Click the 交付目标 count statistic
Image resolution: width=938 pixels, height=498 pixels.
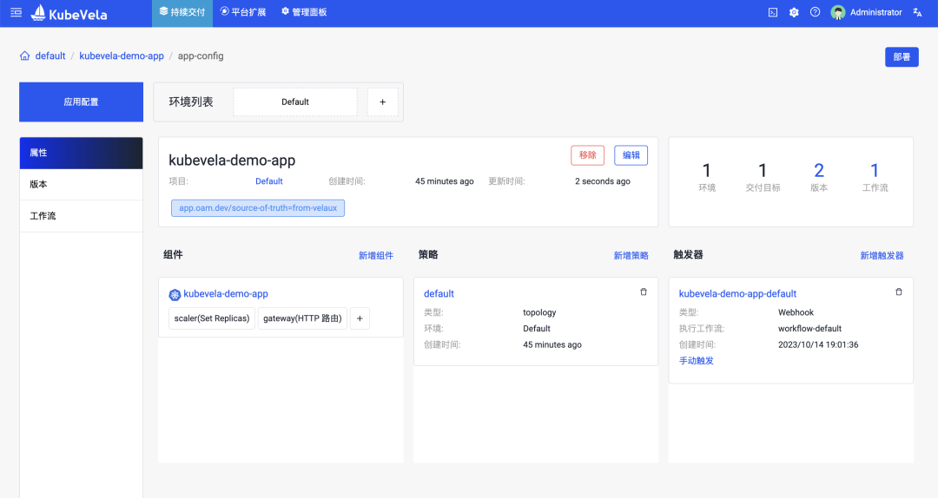point(763,178)
